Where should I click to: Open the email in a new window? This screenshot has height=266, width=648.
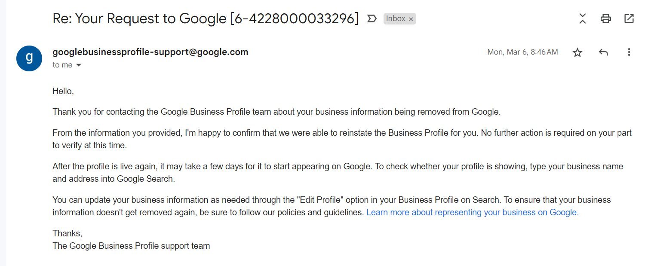point(629,18)
